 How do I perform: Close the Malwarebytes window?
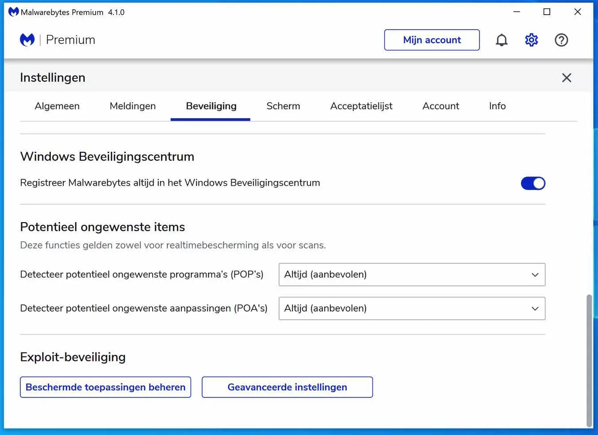pyautogui.click(x=577, y=12)
